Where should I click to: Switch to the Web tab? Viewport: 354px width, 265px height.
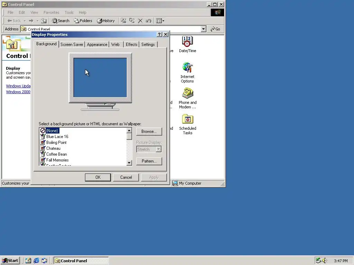115,45
